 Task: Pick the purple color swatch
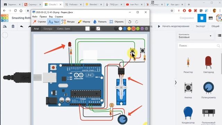pos(142,28)
